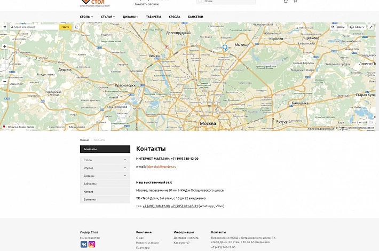Open the Столы dropdown in top navigation

click(86, 17)
